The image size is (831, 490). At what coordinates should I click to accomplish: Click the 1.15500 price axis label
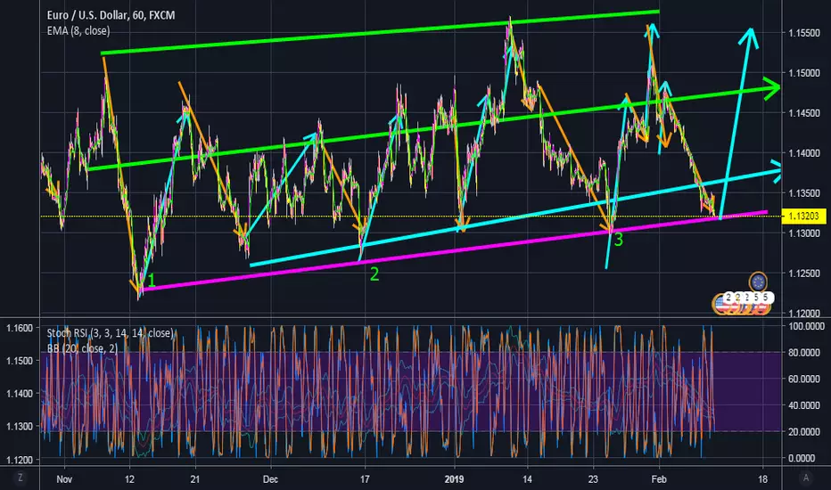[x=804, y=33]
